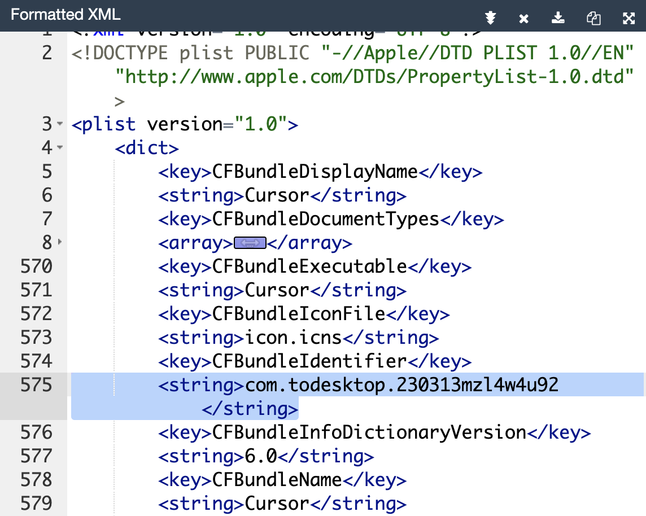Click the Cursor string on line 579

coord(277,503)
